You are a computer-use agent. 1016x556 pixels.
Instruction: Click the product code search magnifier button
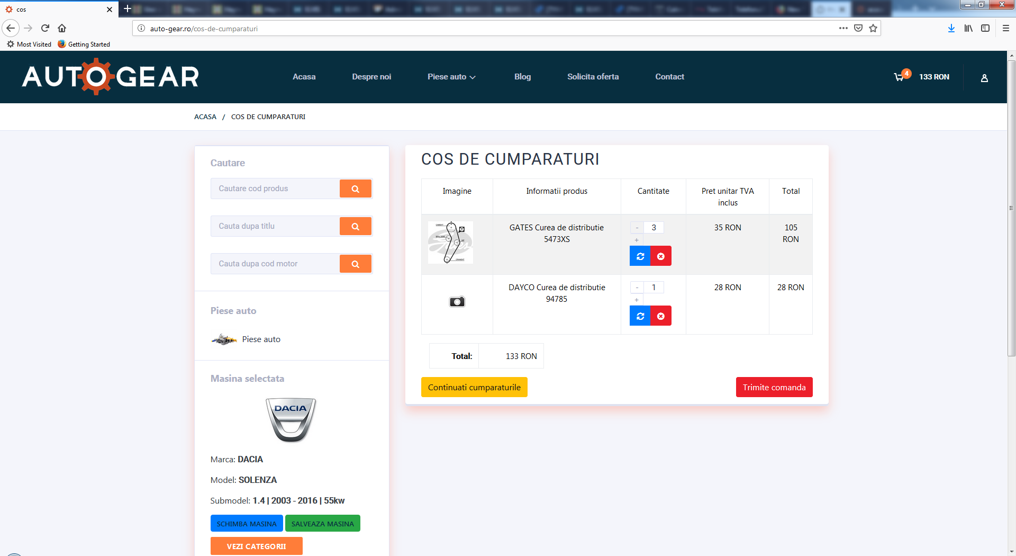tap(355, 189)
